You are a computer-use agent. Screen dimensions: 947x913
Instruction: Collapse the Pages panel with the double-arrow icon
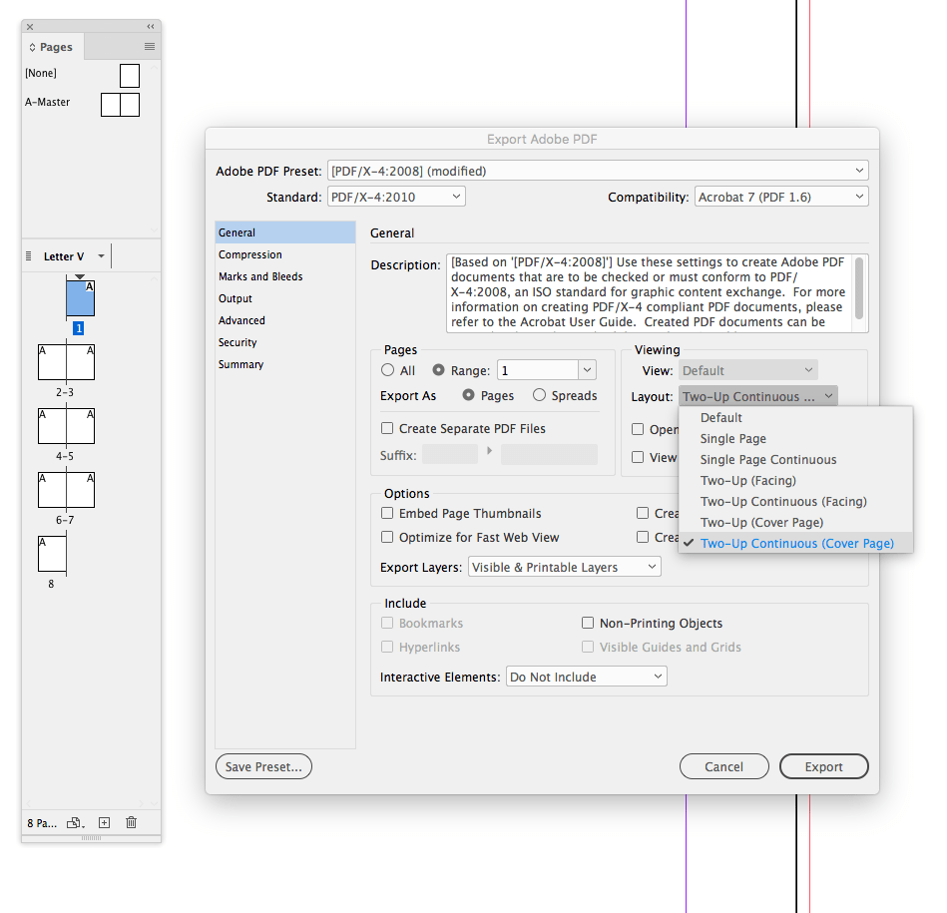[x=150, y=26]
